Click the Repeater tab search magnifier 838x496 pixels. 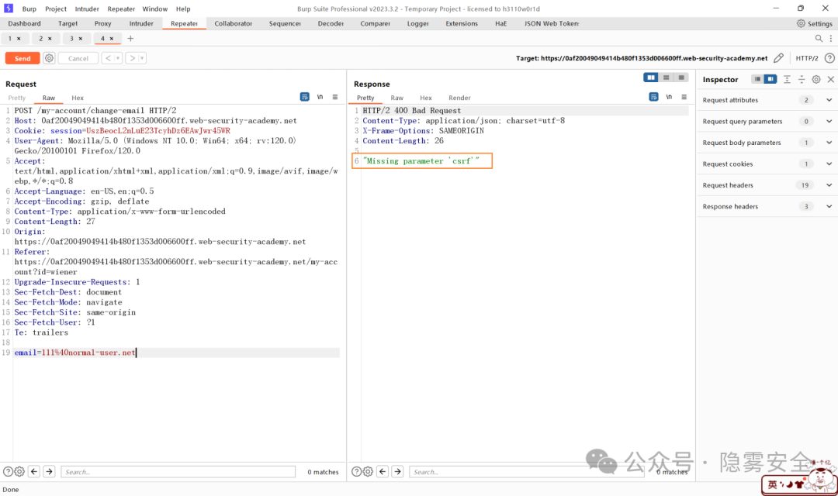(819, 39)
